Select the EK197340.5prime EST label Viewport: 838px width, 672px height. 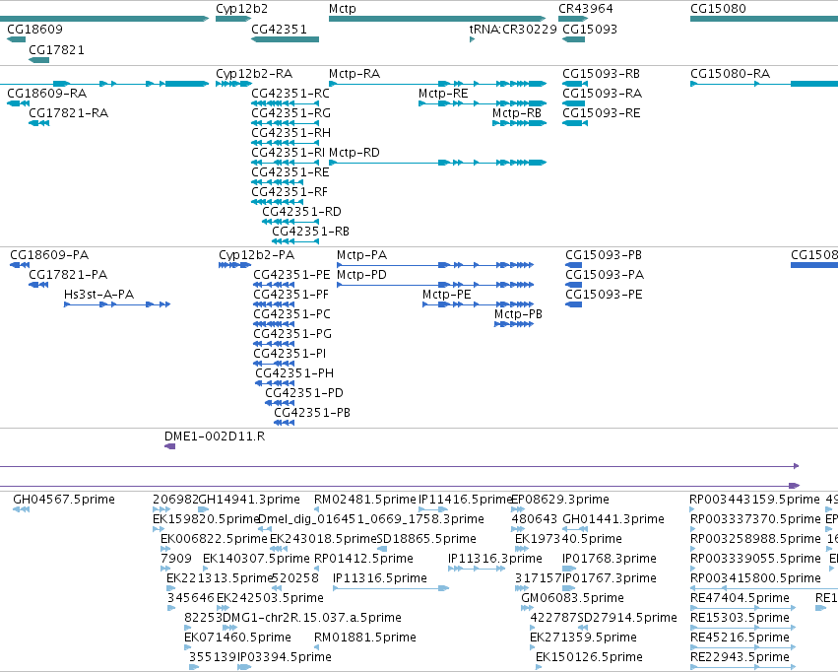pyautogui.click(x=568, y=539)
